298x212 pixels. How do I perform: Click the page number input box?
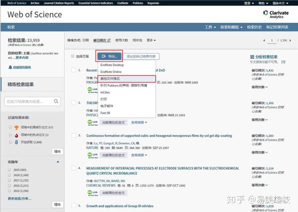[272, 40]
